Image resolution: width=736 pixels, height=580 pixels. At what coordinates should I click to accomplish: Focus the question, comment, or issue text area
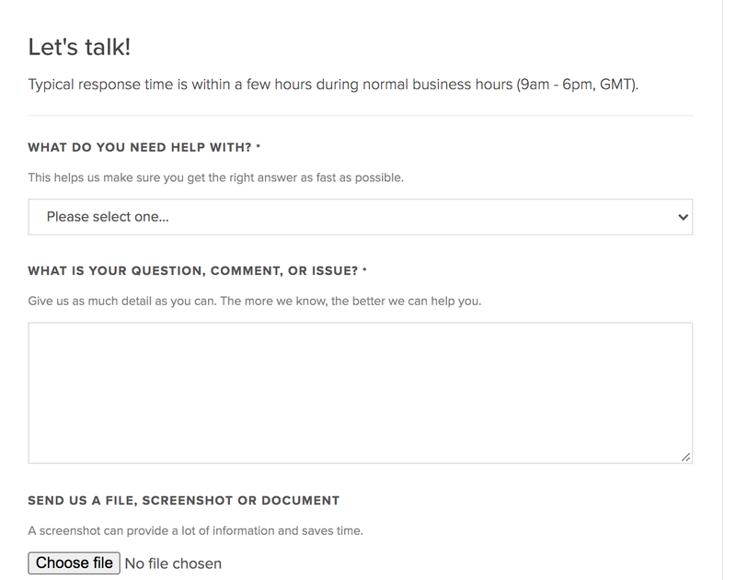(359, 392)
